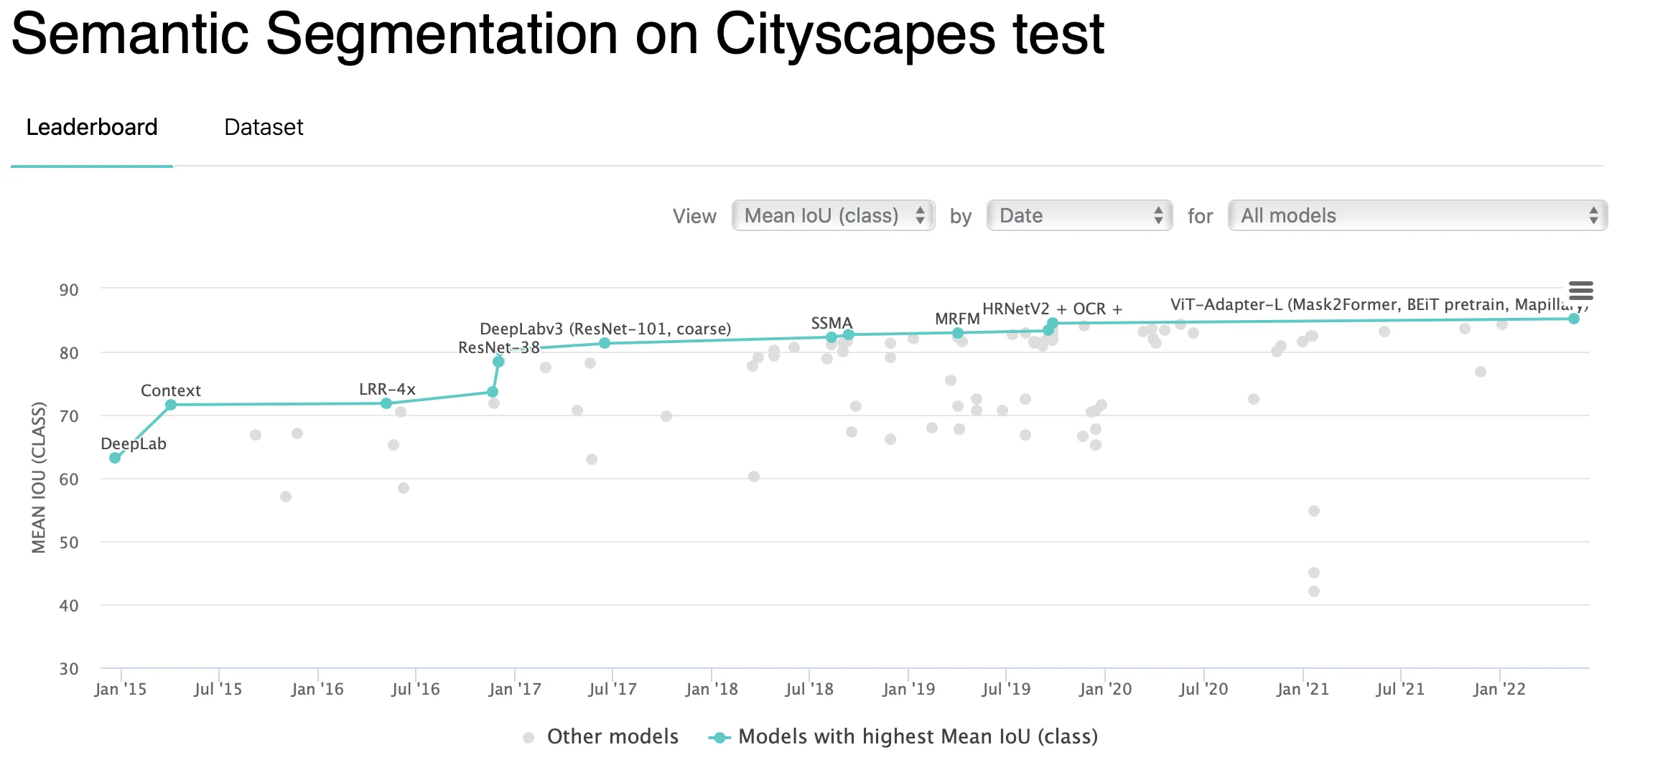Open the Mean IoU (class) metric dropdown

(x=833, y=215)
